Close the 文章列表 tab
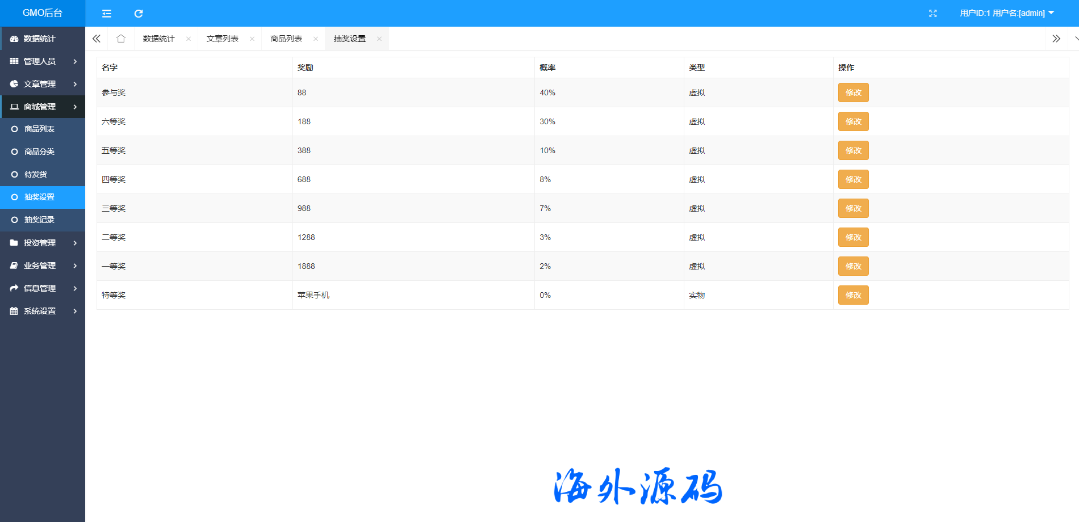The image size is (1079, 522). pos(252,39)
